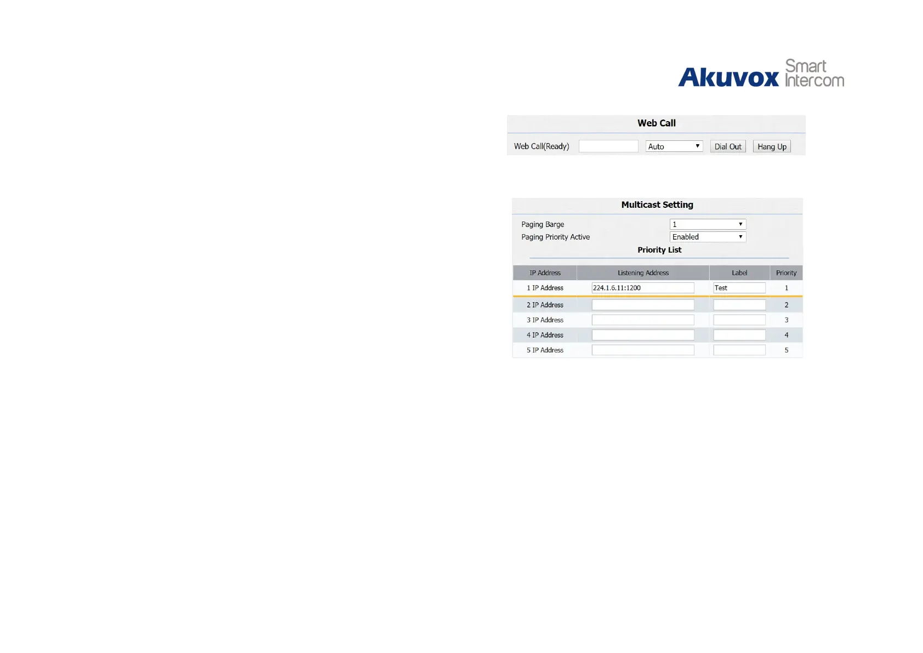Click the Multicast Setting heading
This screenshot has width=923, height=653.
(x=657, y=205)
